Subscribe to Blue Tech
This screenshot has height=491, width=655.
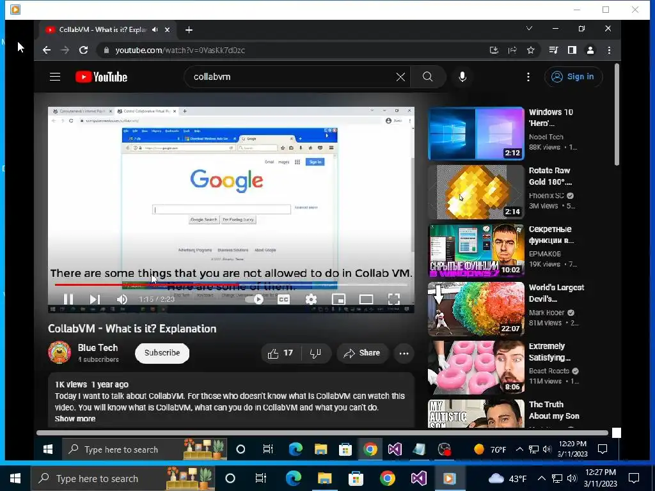tap(162, 353)
